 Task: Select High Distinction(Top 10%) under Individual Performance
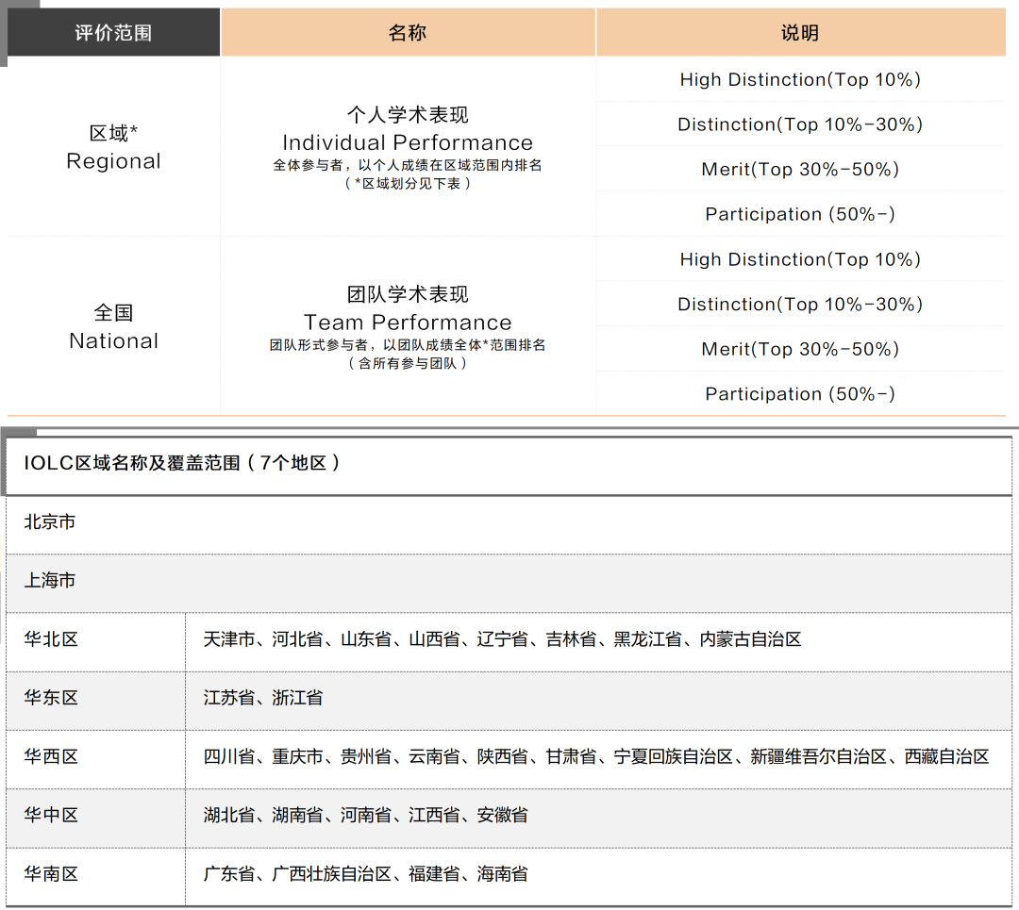800,80
